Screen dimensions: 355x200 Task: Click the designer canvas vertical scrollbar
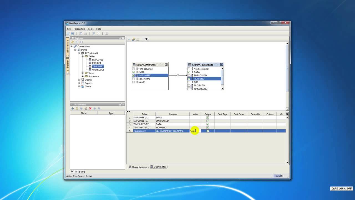click(287, 76)
